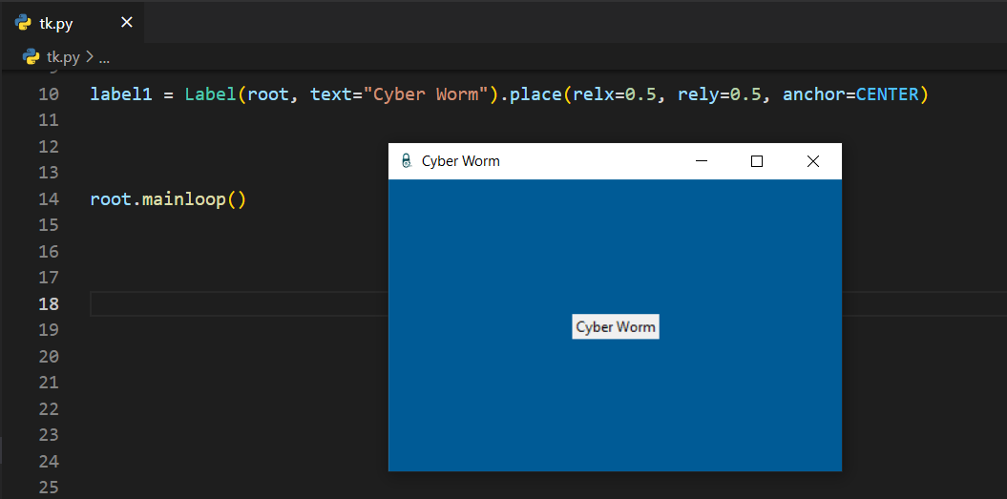Place cursor on root.mainloop() code
Image resolution: width=1007 pixels, height=499 pixels.
167,199
